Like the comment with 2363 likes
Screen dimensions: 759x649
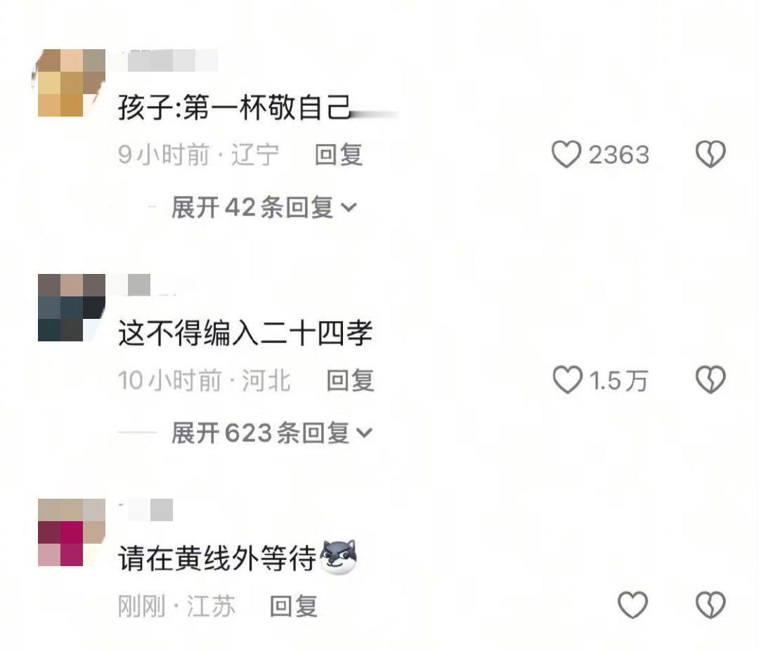pos(566,155)
